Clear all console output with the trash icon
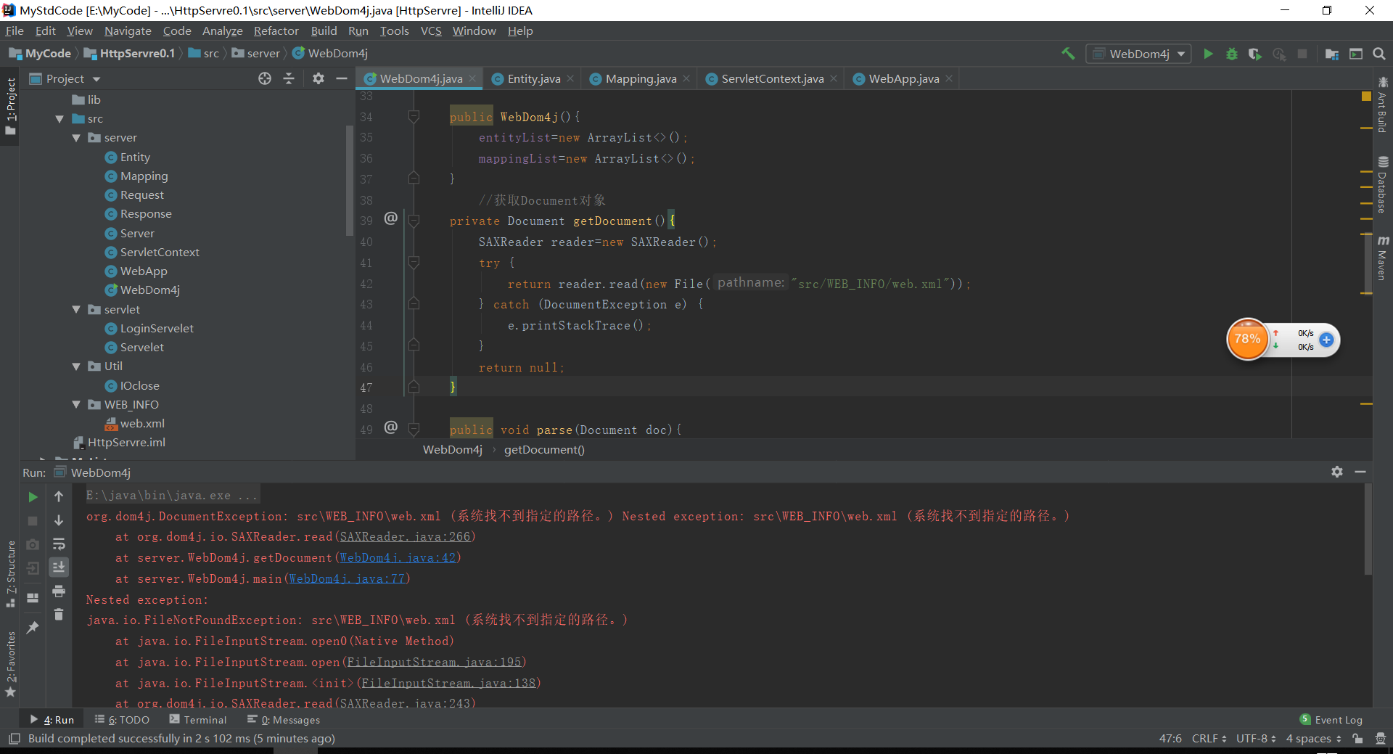The width and height of the screenshot is (1393, 754). 59,615
